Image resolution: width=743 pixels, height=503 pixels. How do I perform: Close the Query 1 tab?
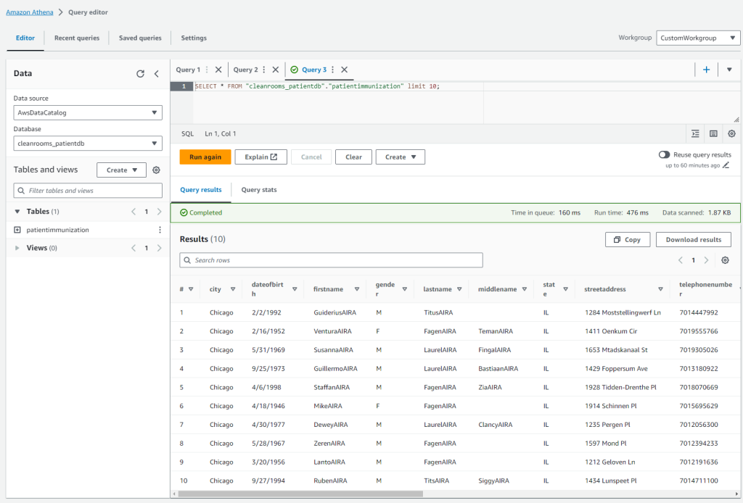(x=218, y=70)
